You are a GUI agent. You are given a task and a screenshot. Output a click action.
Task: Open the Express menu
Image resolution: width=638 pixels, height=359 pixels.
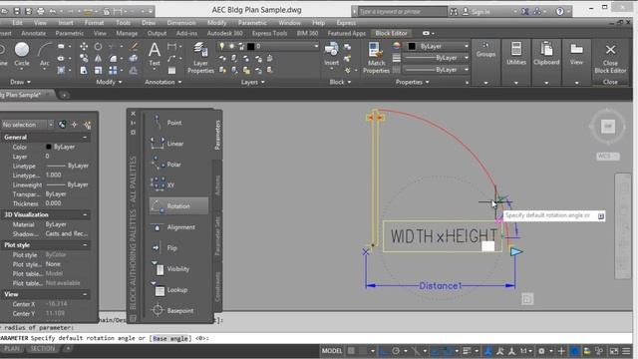346,23
